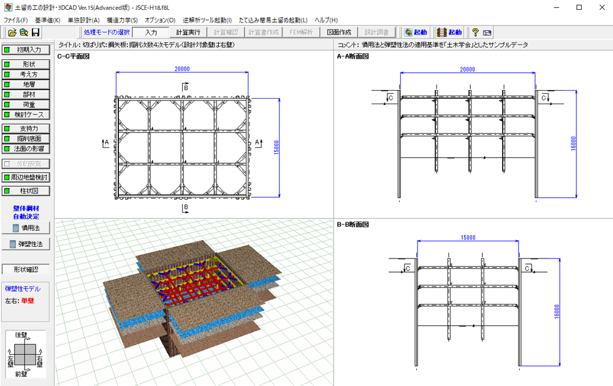Click the タイトル title text line
This screenshot has width=613, height=386.
[147, 45]
